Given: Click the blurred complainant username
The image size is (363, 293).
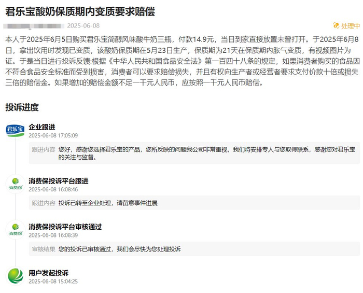Looking at the screenshot, I should 34,26.
